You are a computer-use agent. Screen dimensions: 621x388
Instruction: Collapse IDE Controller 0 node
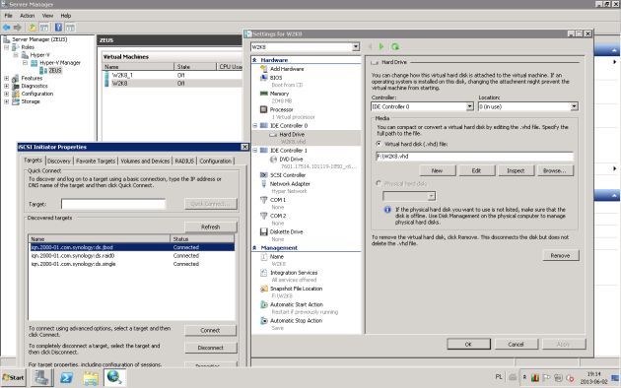(255, 126)
